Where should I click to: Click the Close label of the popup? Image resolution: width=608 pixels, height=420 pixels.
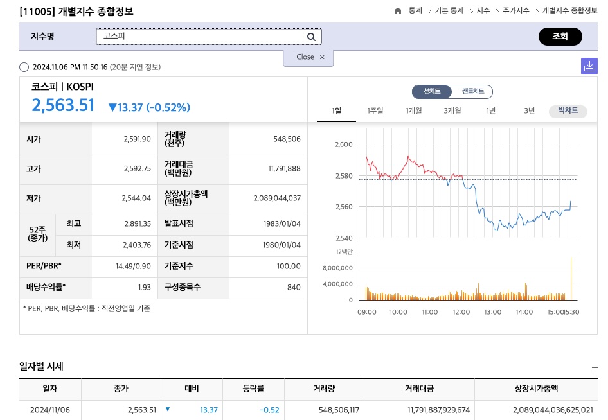[305, 57]
